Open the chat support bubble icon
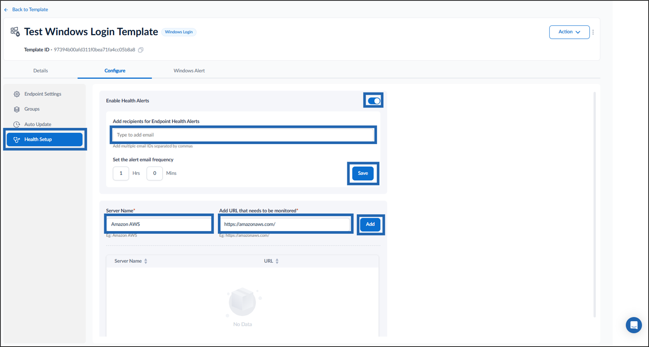649x347 pixels. click(x=634, y=325)
